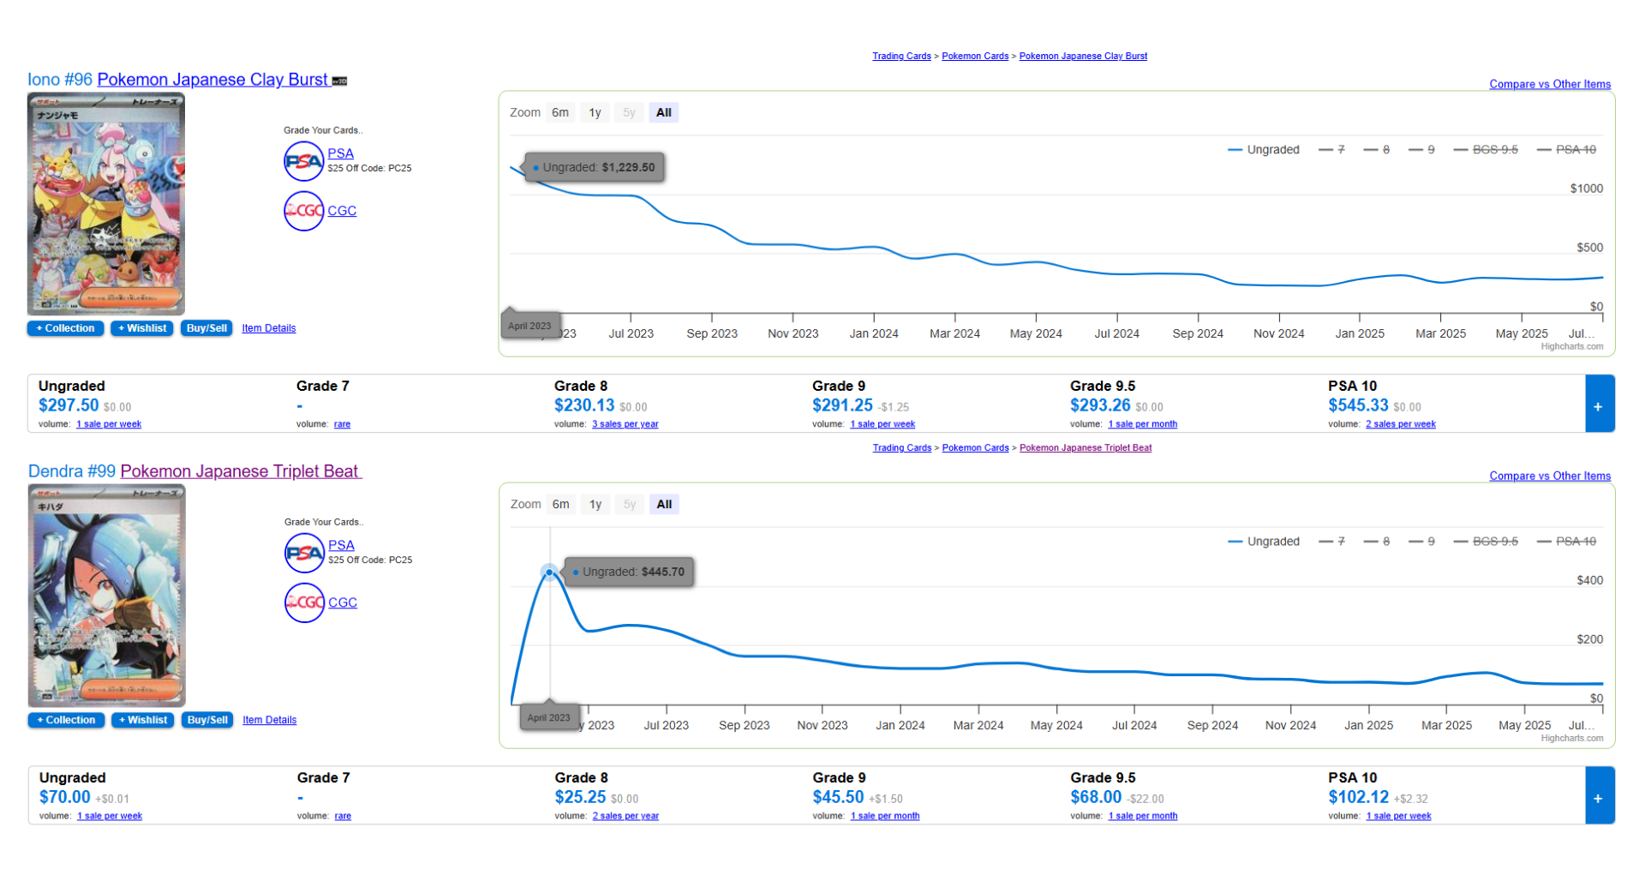Open CGC grading logo in Iono section

[x=303, y=211]
